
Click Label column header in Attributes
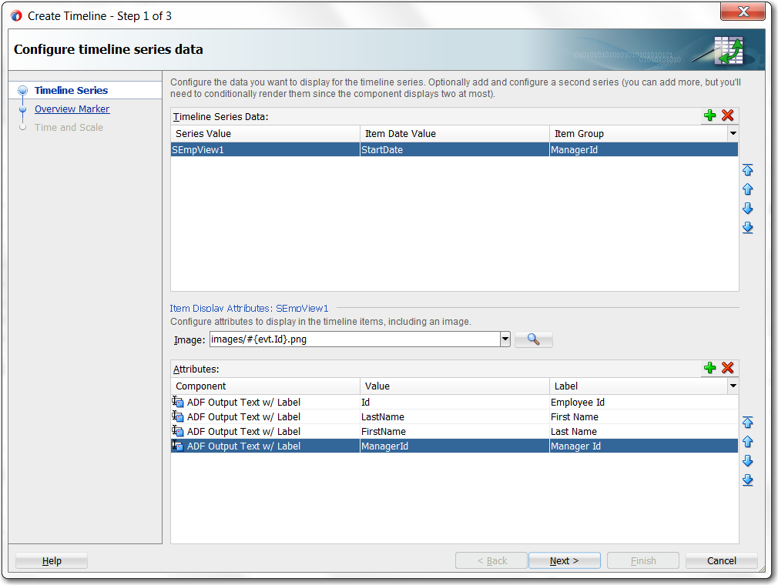coord(639,386)
